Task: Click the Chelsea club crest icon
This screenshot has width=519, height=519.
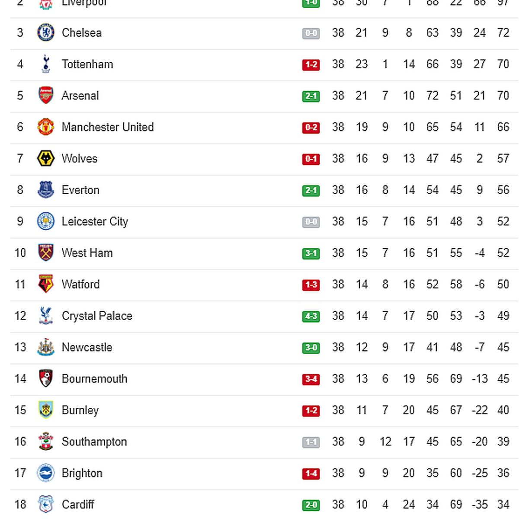Action: pos(45,33)
